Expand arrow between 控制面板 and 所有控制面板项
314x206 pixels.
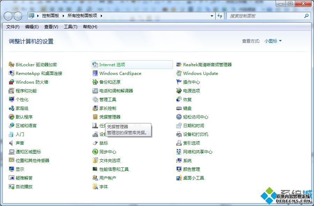[63, 16]
